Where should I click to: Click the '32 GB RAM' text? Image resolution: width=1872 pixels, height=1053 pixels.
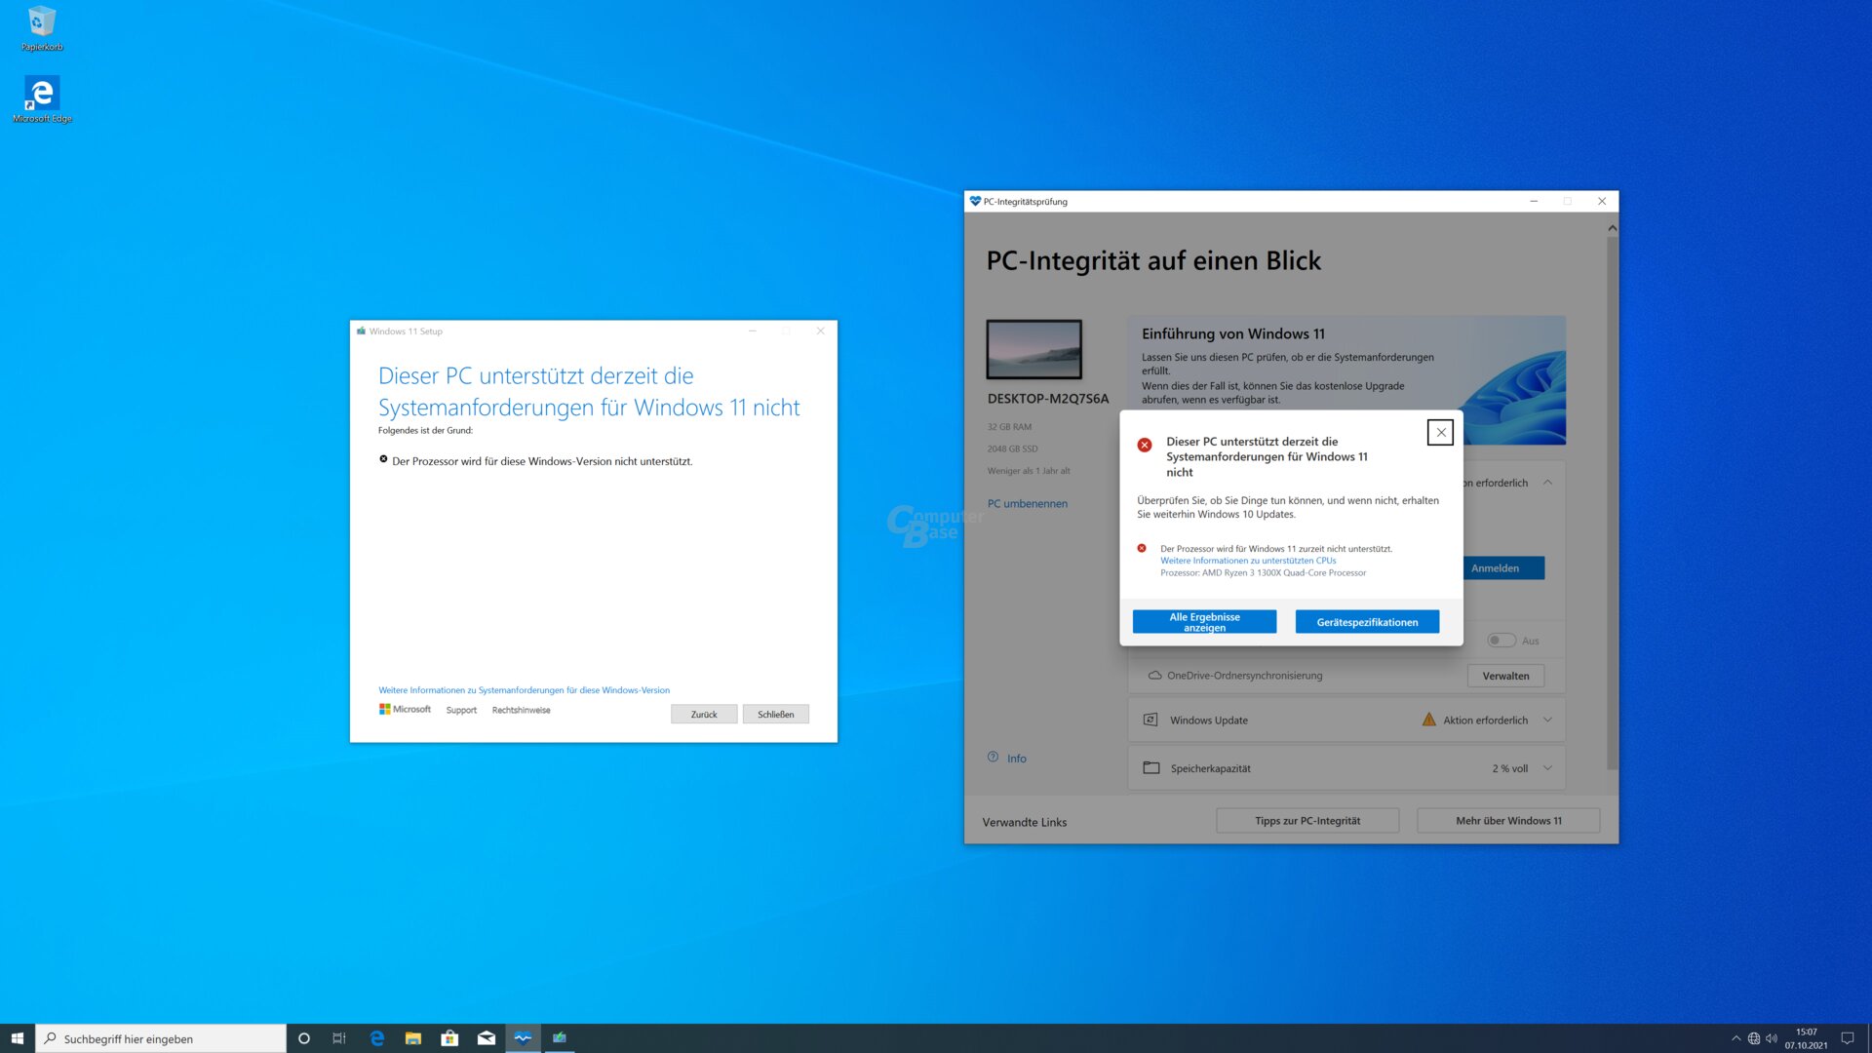pos(1009,427)
